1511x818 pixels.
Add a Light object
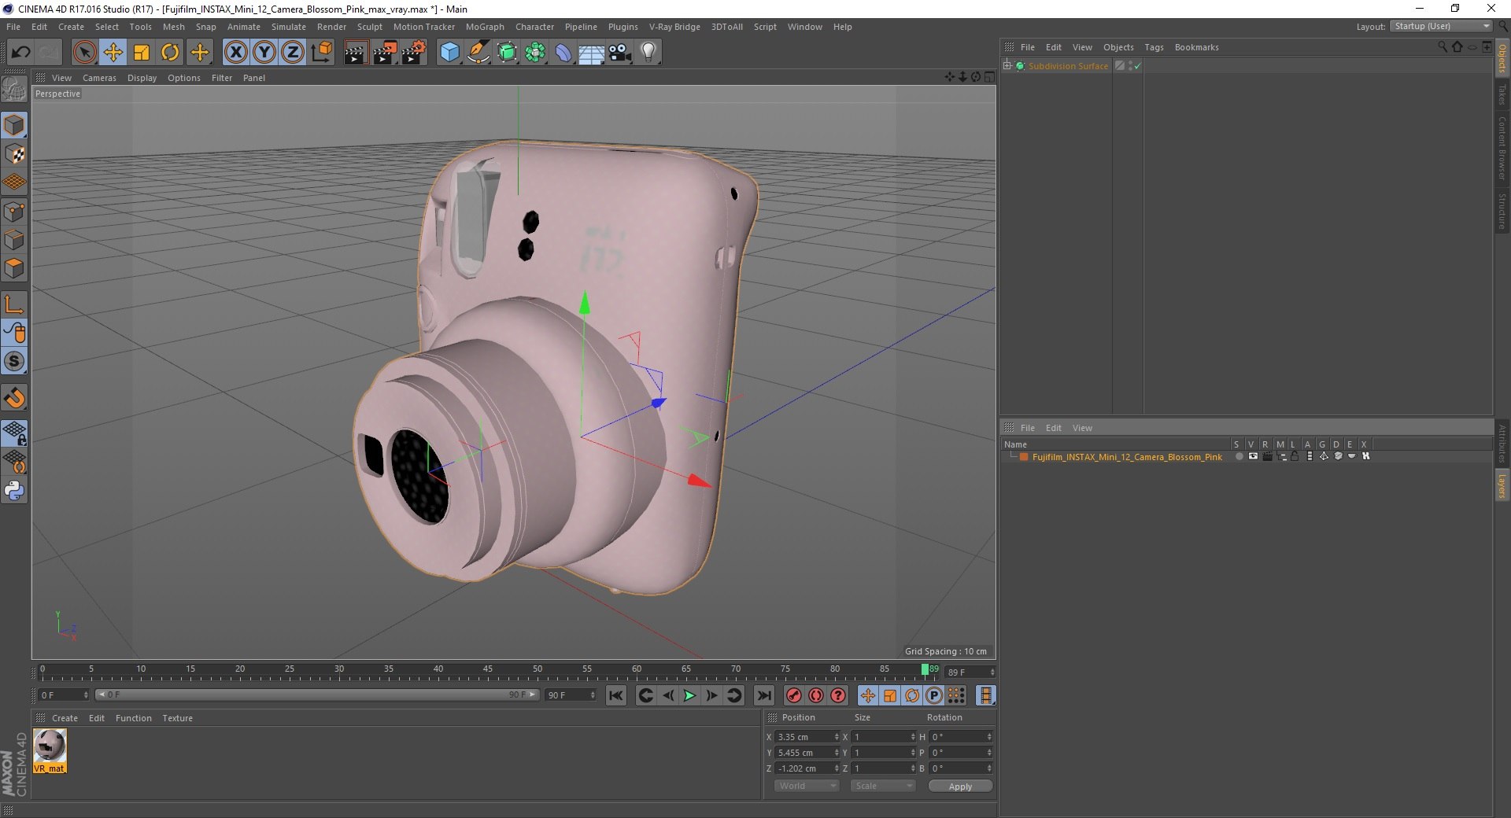click(648, 53)
